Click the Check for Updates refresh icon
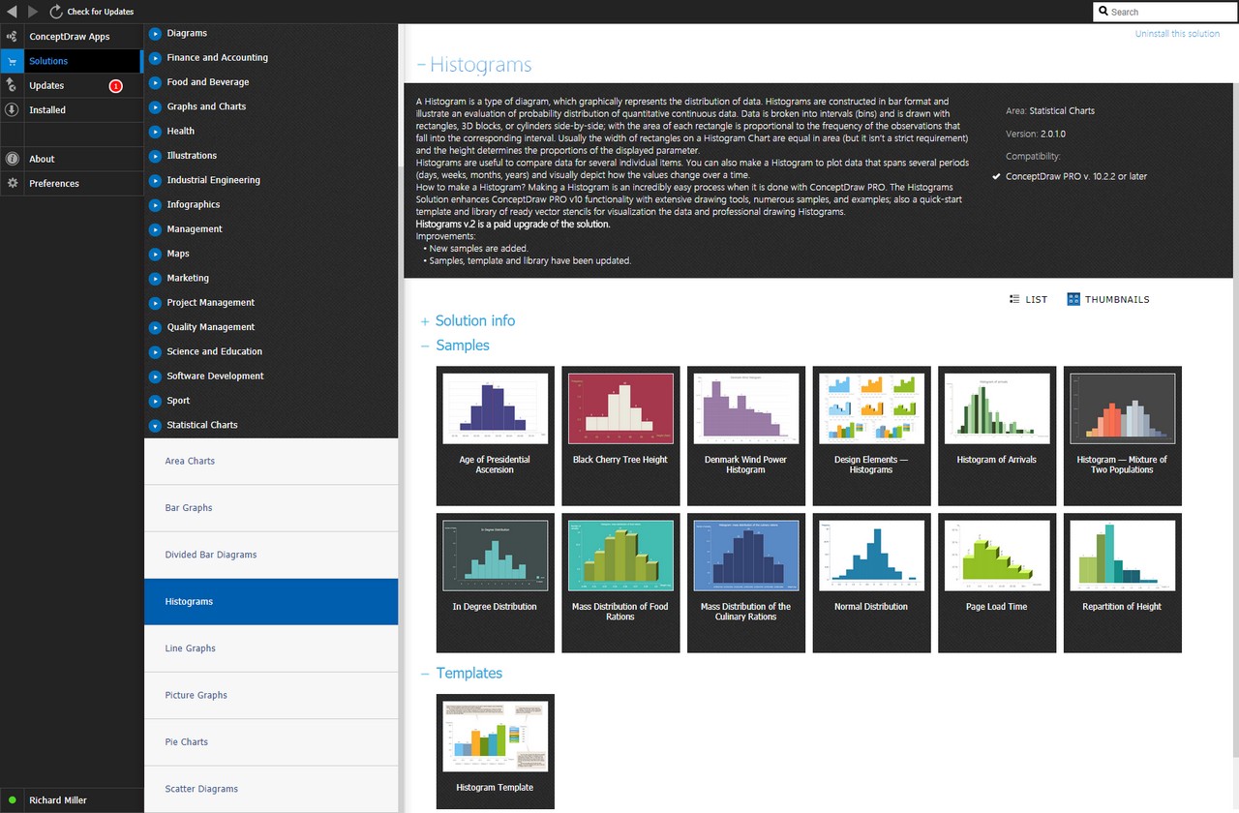 point(56,12)
